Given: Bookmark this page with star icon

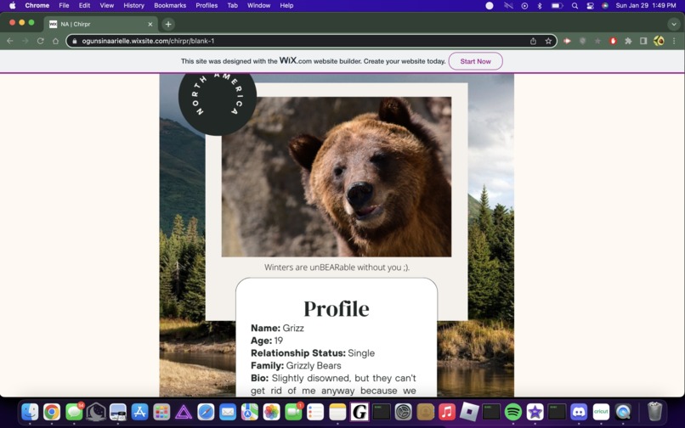Looking at the screenshot, I should [548, 41].
